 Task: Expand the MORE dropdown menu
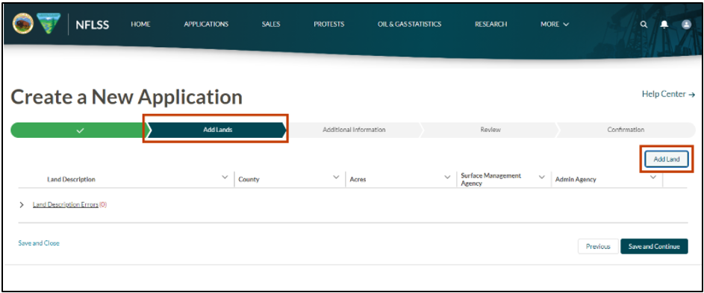pyautogui.click(x=555, y=24)
